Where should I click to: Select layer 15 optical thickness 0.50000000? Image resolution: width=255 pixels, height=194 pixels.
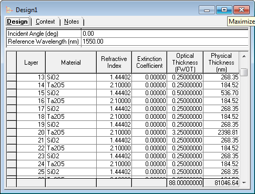coord(185,93)
